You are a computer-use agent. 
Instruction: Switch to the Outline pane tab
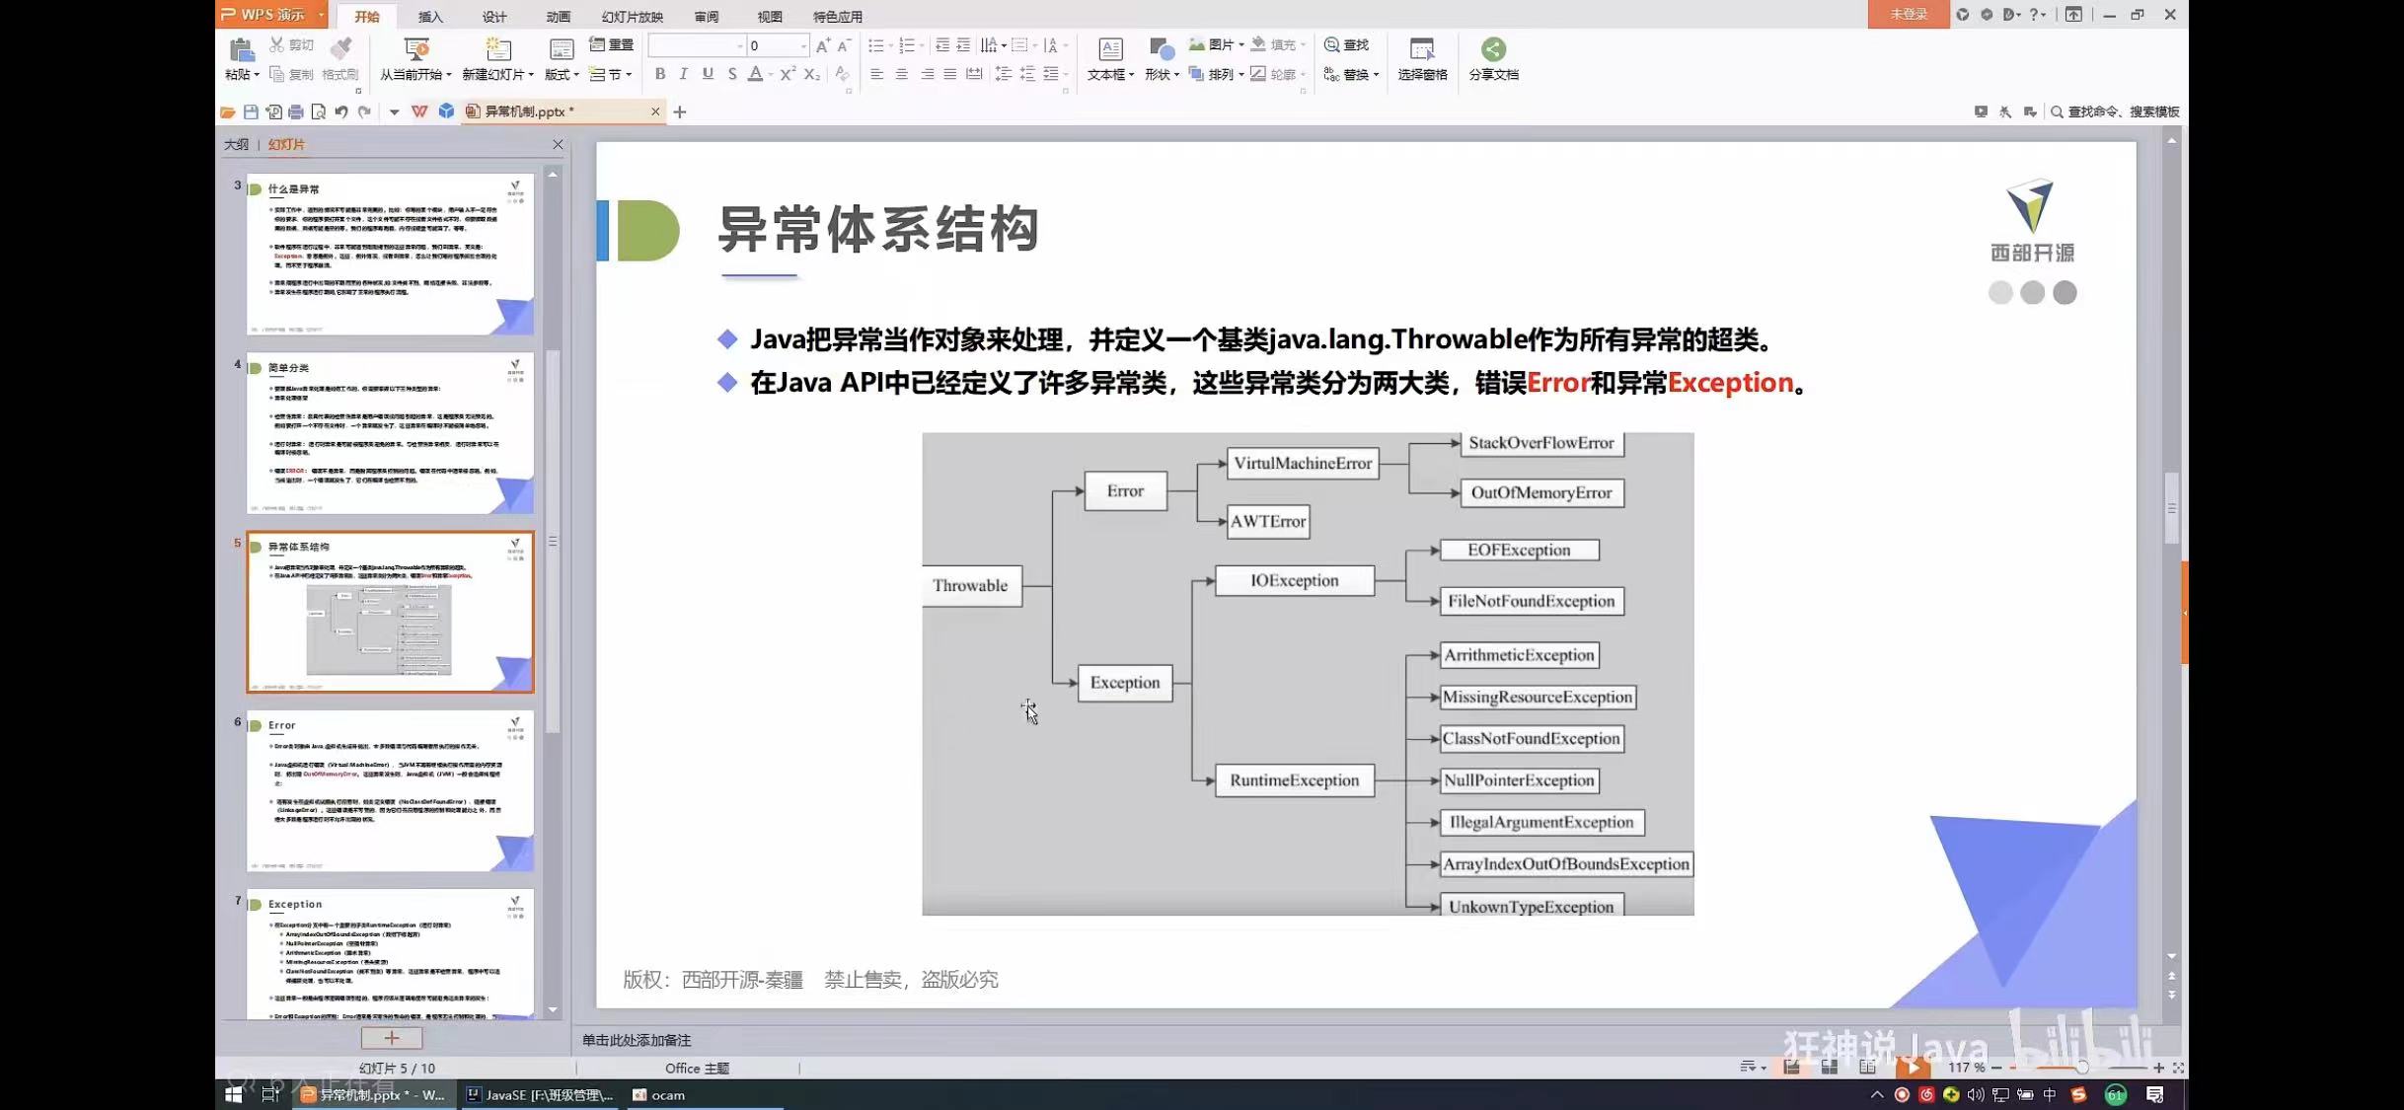point(236,144)
